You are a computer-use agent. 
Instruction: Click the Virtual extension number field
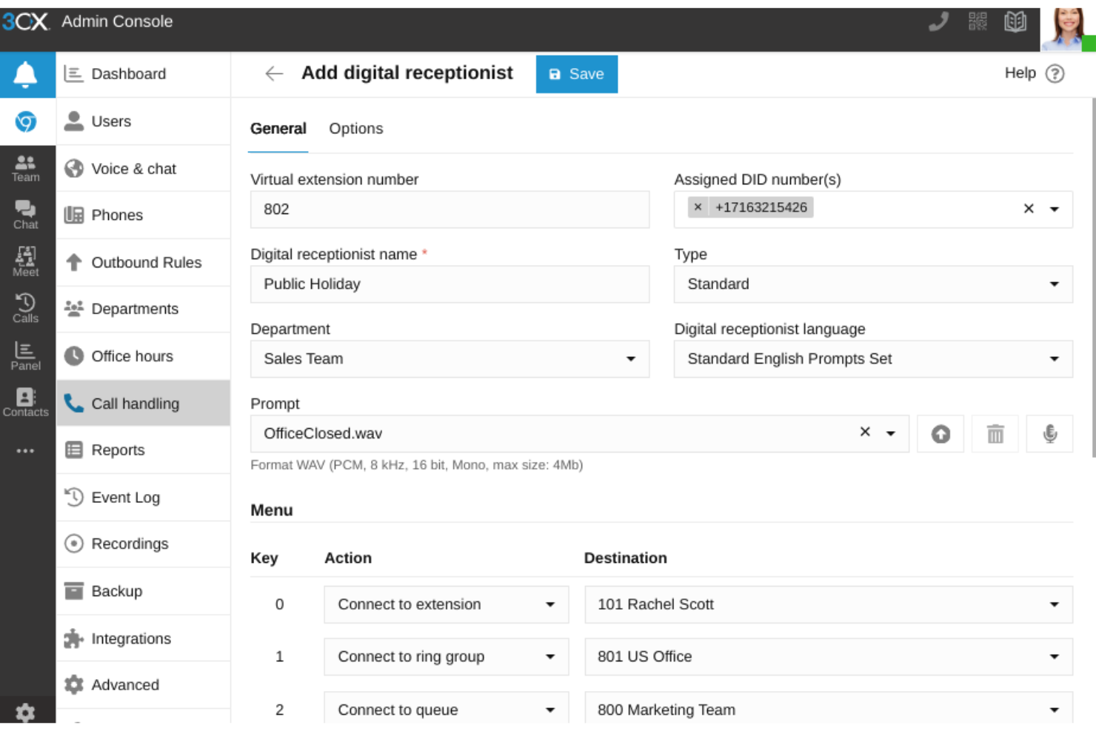coord(450,210)
